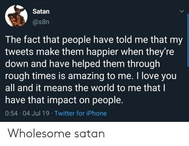This screenshot has height=146, width=189.
Task: Click the date "04 Jul 19"
Action: [36, 113]
